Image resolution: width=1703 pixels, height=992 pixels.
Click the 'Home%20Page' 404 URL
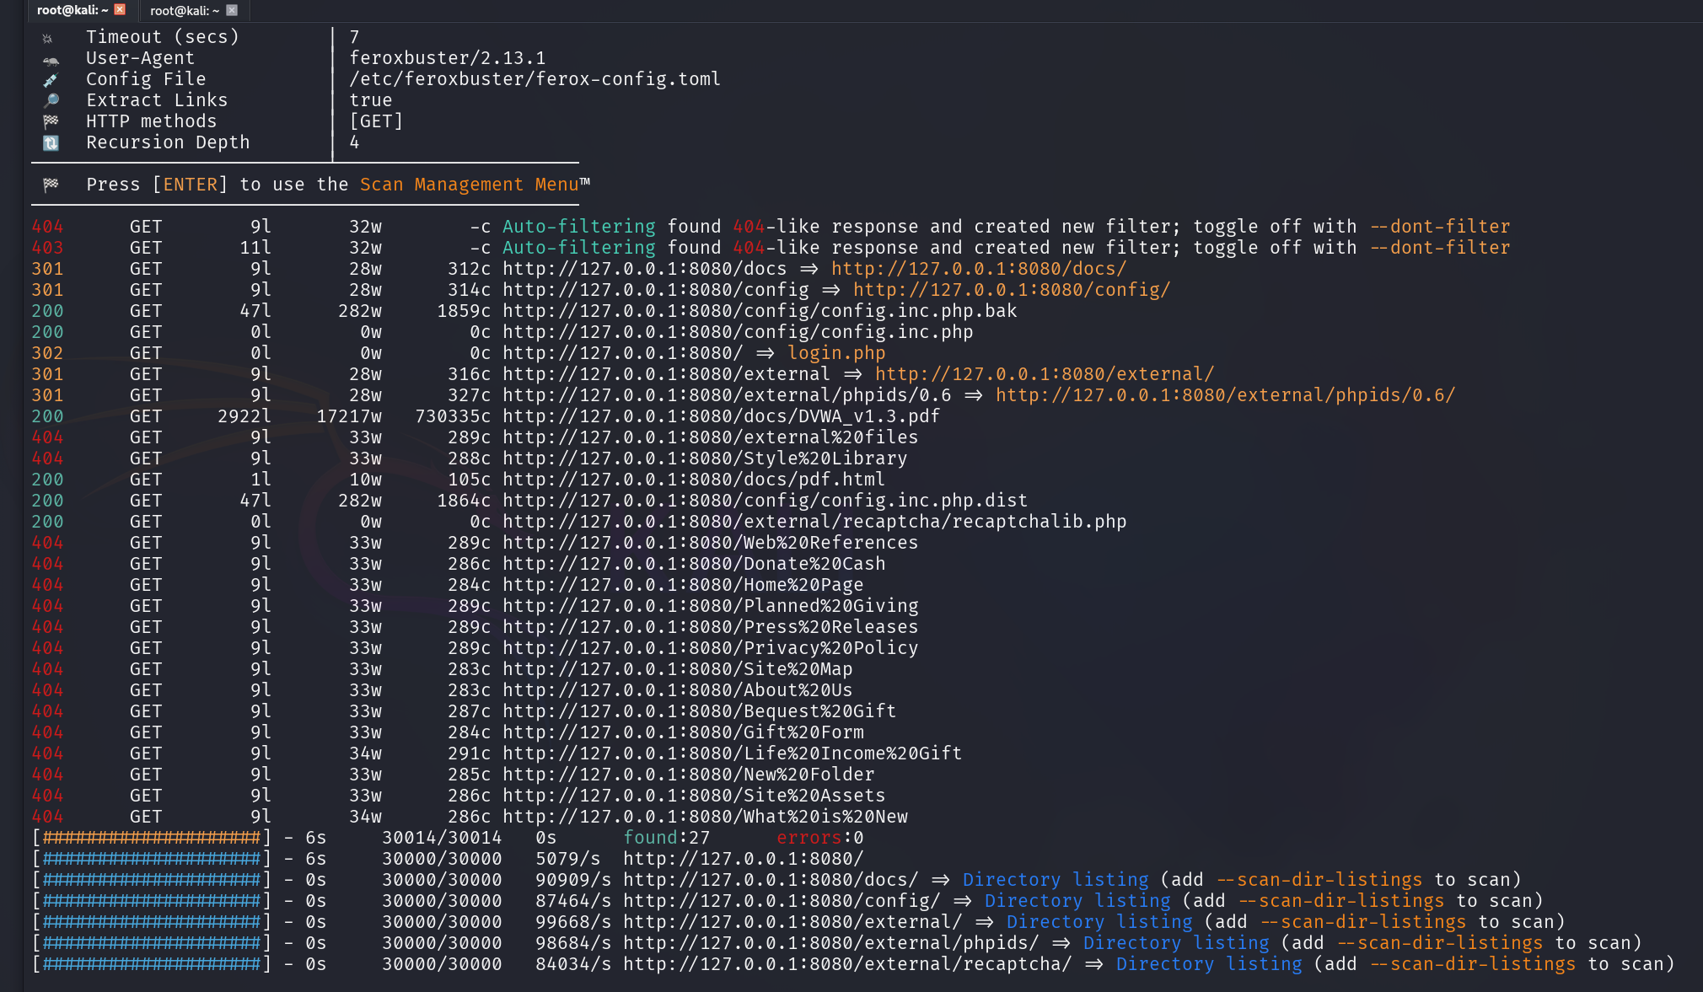[683, 585]
